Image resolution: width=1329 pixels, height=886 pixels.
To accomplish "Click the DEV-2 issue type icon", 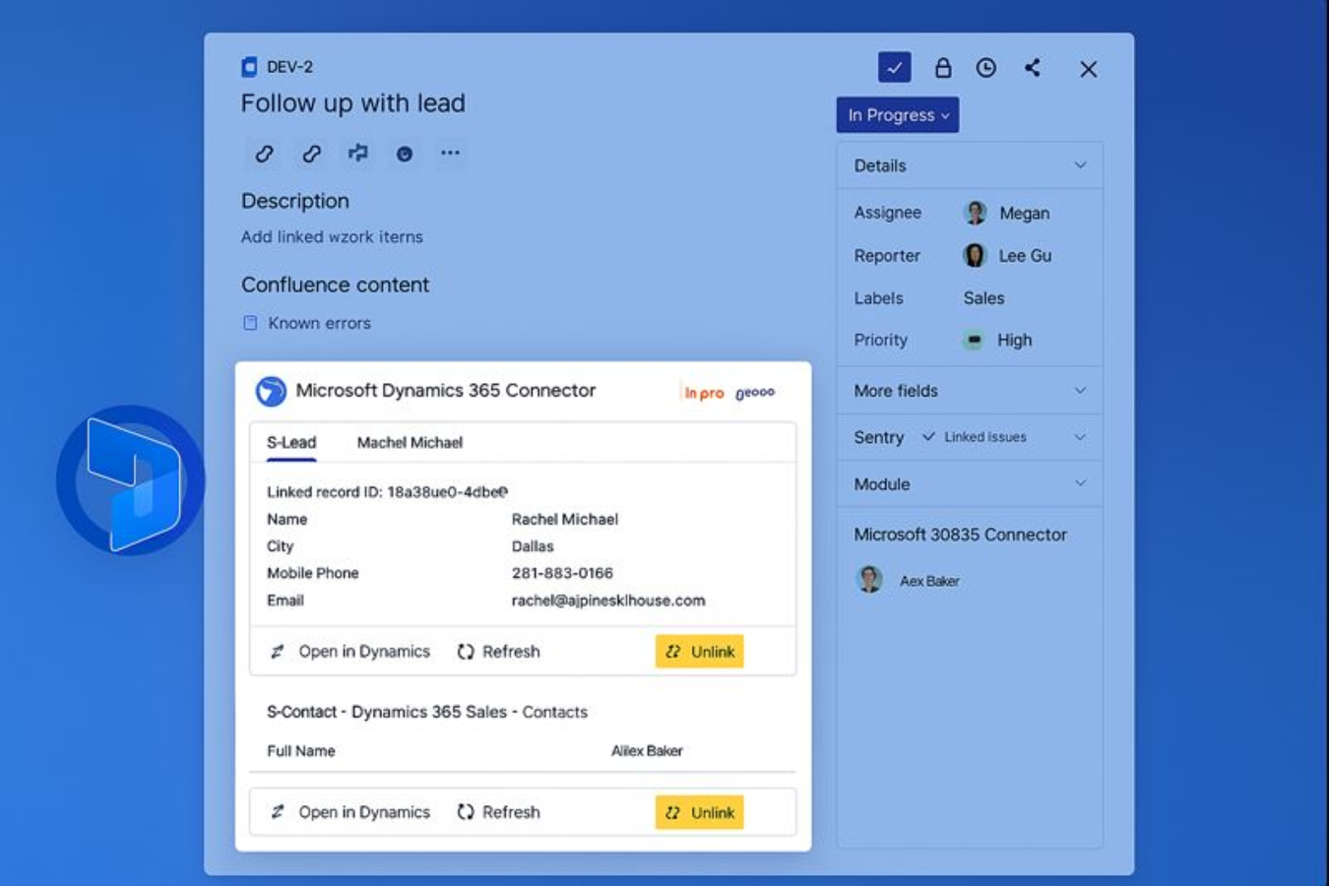I will 247,66.
